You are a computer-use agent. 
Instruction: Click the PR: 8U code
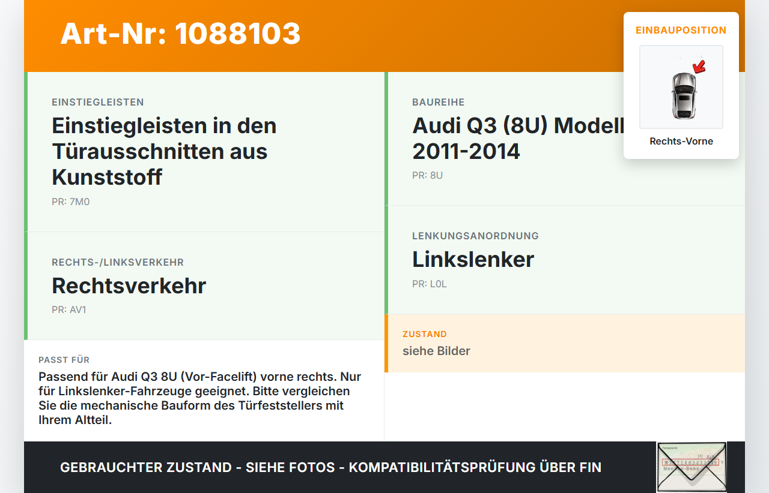(428, 176)
